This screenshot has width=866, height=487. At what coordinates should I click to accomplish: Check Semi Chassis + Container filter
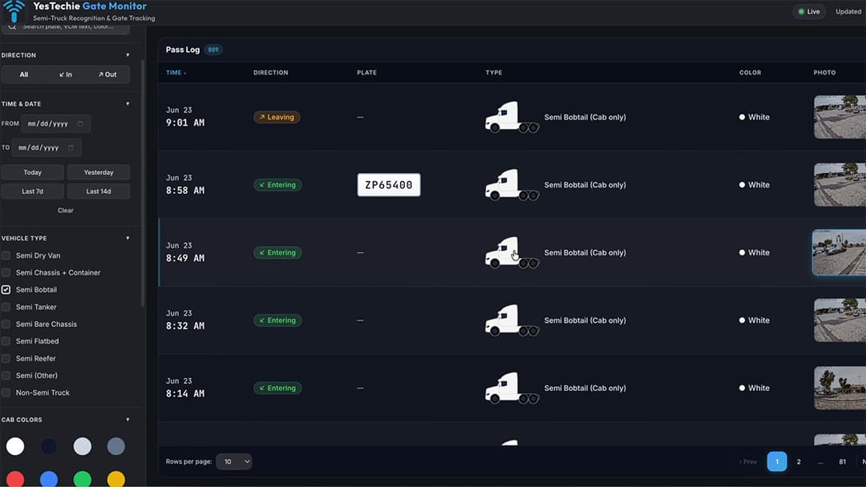tap(6, 272)
